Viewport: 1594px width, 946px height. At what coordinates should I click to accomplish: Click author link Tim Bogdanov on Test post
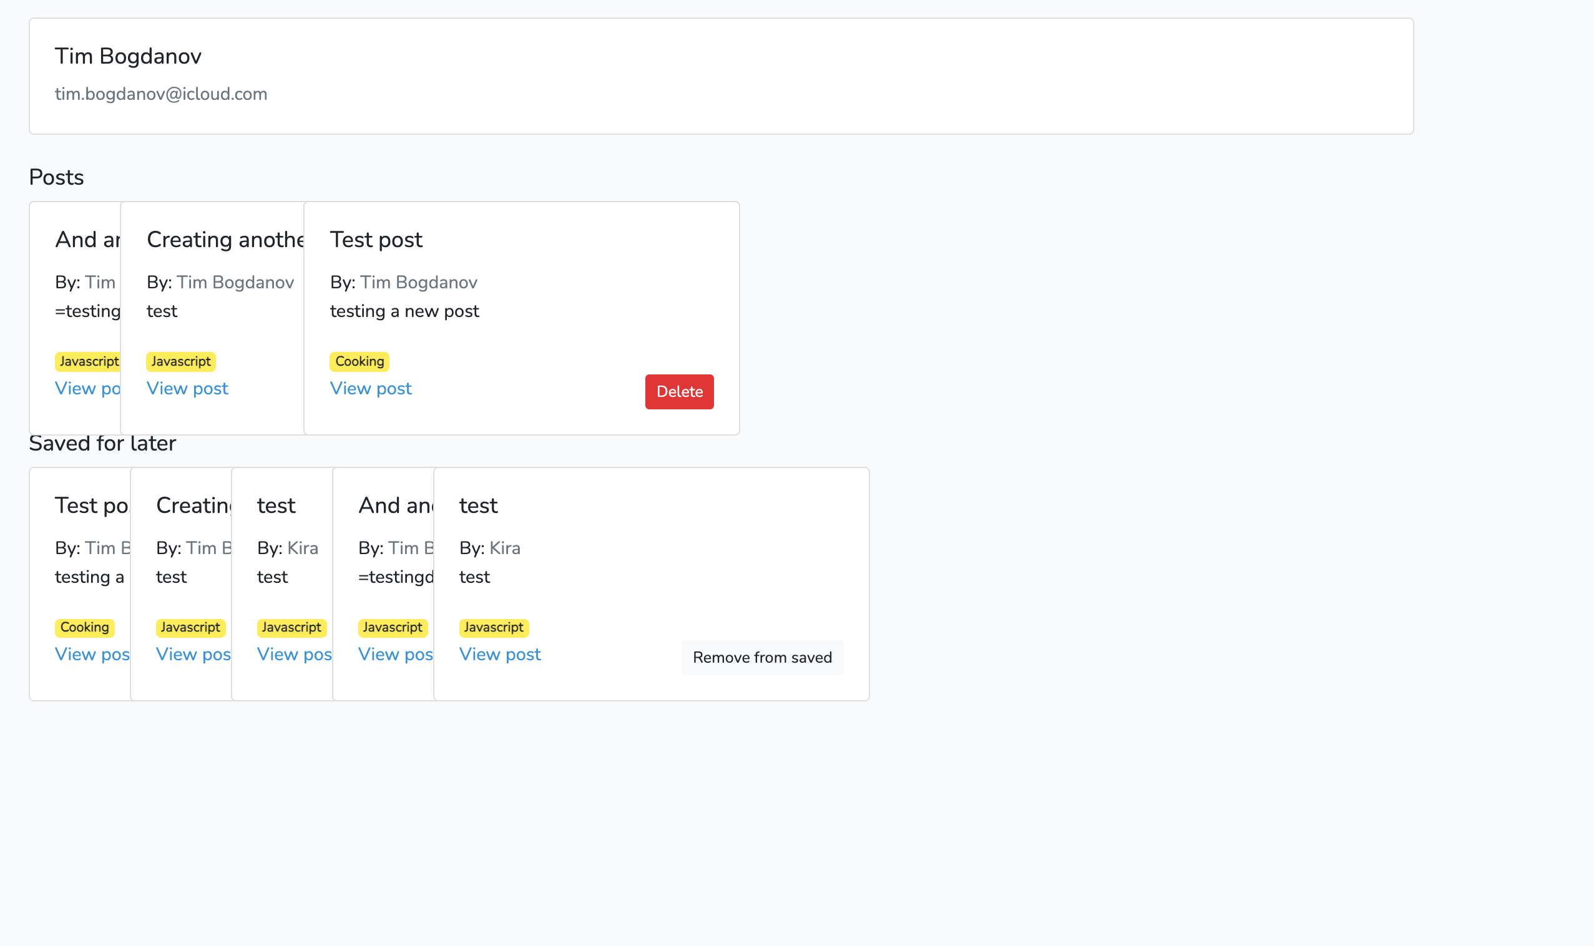pos(418,283)
